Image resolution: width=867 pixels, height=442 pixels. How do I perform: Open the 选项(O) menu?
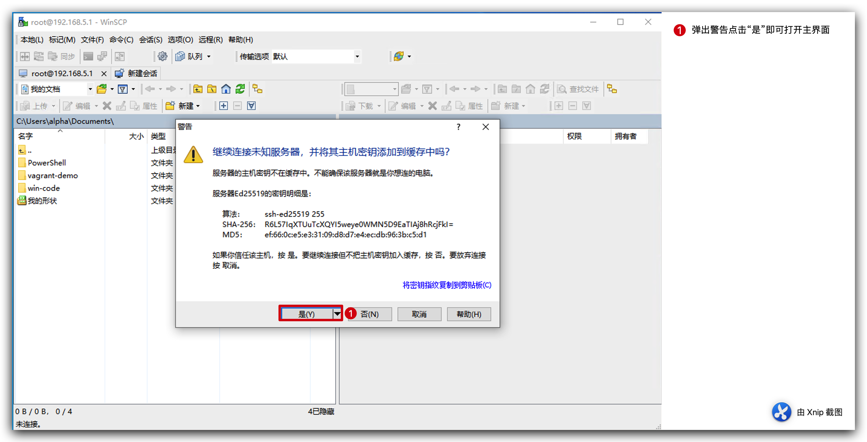(180, 40)
